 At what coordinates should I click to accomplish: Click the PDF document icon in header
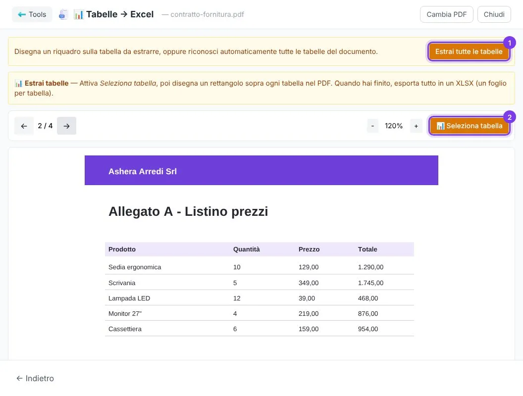coord(63,14)
